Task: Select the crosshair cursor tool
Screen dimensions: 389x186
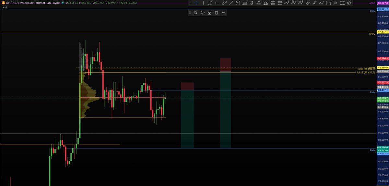Action: [196, 3]
